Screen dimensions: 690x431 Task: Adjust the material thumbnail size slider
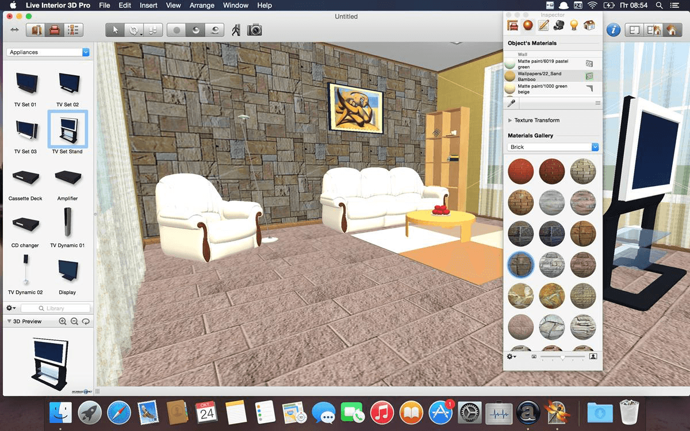[x=562, y=357]
